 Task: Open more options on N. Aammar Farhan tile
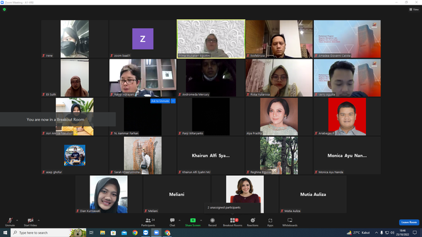click(x=173, y=101)
